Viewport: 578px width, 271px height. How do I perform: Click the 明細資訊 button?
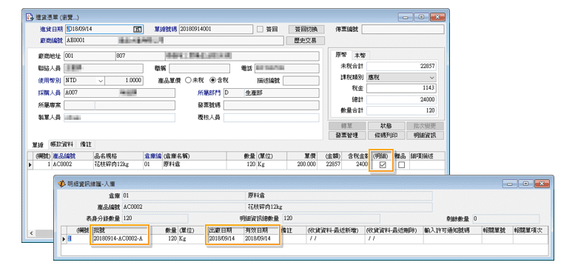pyautogui.click(x=425, y=135)
